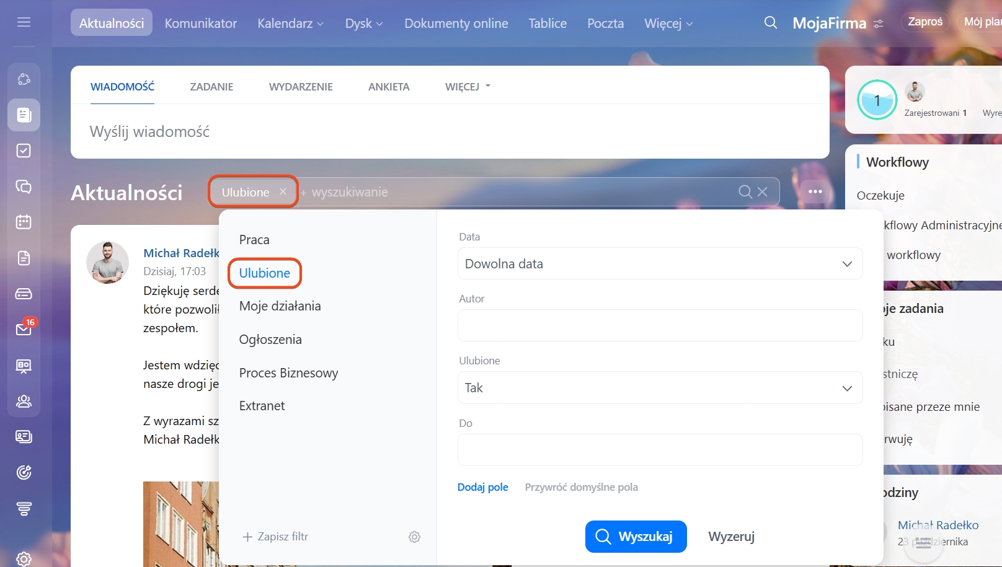
Task: Open the Ulubione Tak dropdown
Action: tap(660, 388)
